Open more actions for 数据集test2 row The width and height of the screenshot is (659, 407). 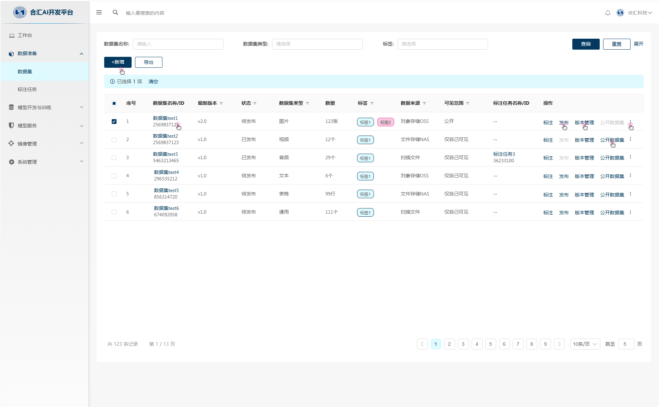pos(630,139)
